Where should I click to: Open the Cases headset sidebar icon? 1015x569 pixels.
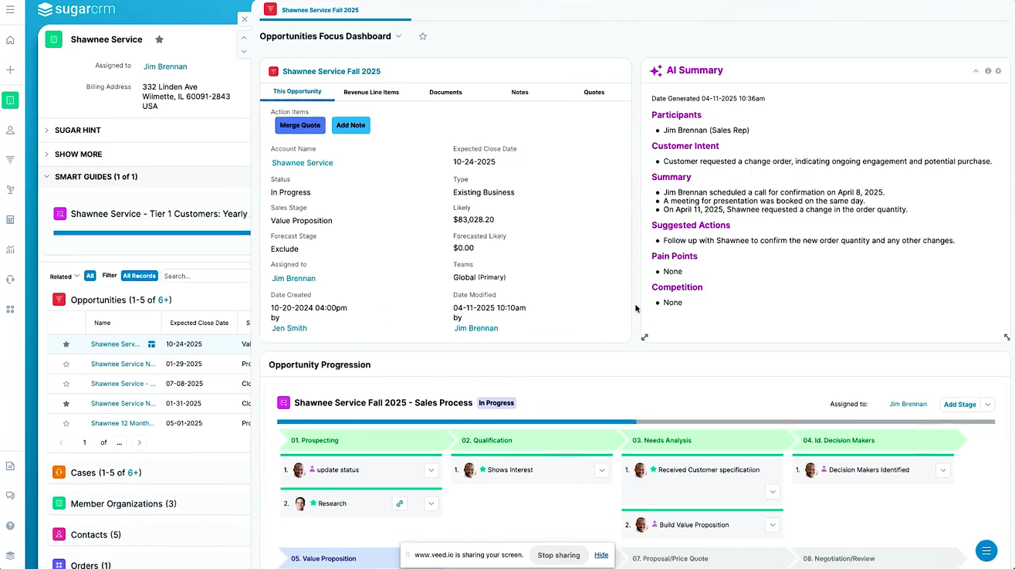(10, 279)
